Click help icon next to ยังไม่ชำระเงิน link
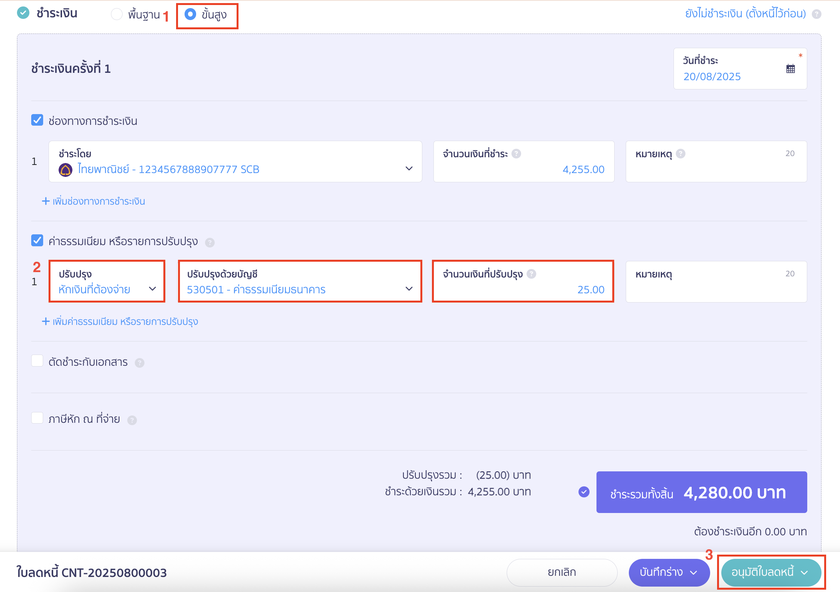 [x=816, y=14]
